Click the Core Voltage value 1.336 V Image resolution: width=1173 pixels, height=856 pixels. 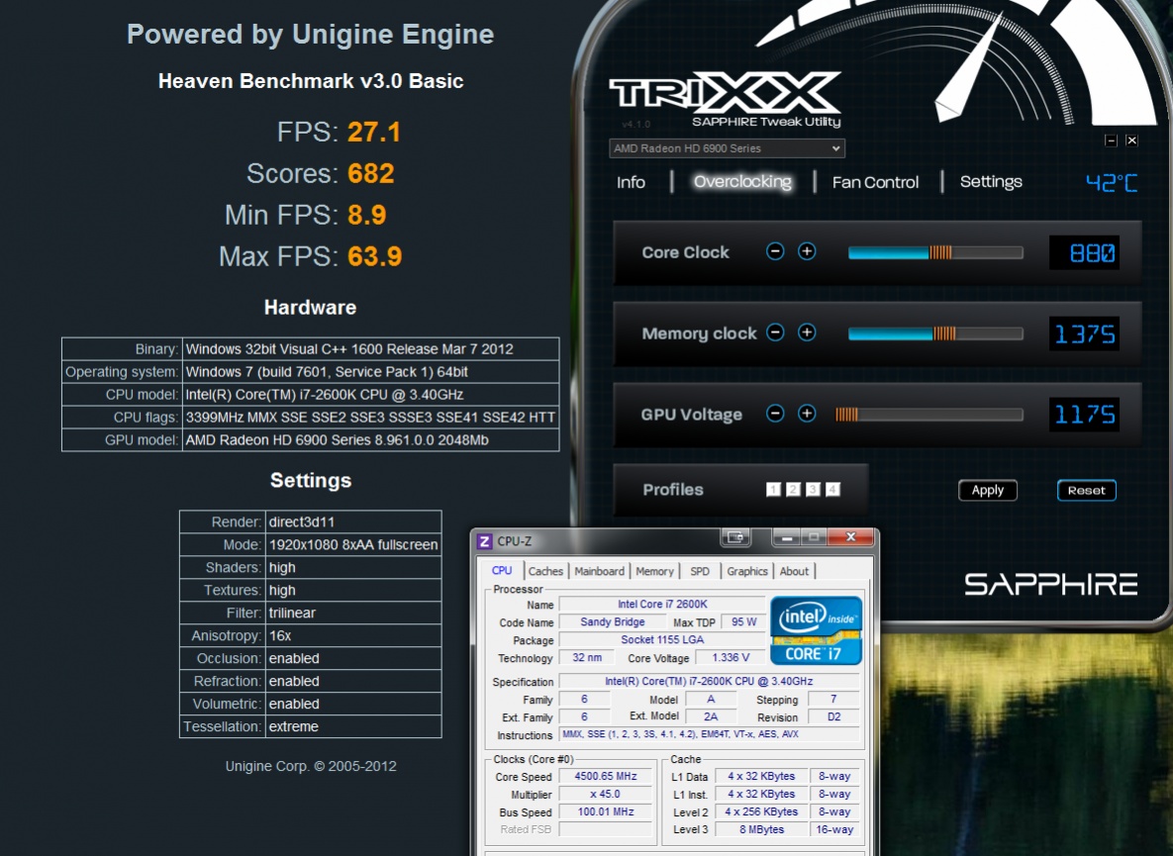pos(731,658)
